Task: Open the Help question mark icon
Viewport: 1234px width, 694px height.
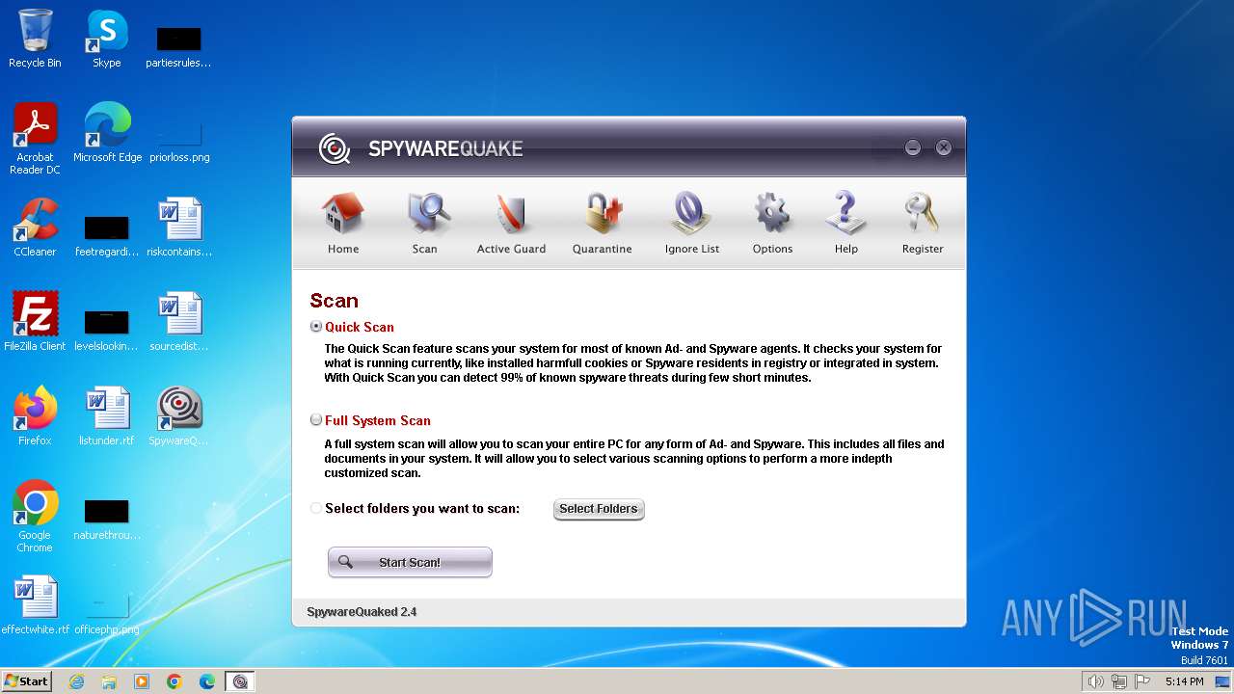Action: (x=846, y=223)
